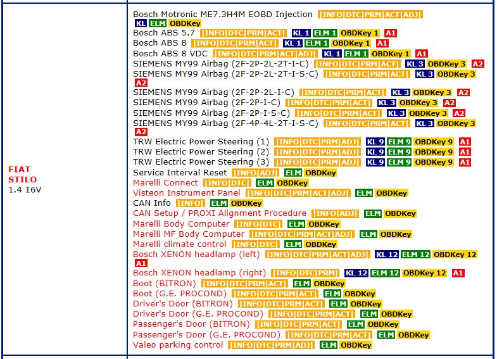The image size is (497, 359).
Task: Open the Bosch XENON headlamp (right) link
Action: click(x=199, y=273)
